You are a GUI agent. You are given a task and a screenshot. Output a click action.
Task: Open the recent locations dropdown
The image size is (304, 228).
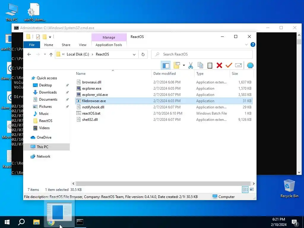click(45, 54)
